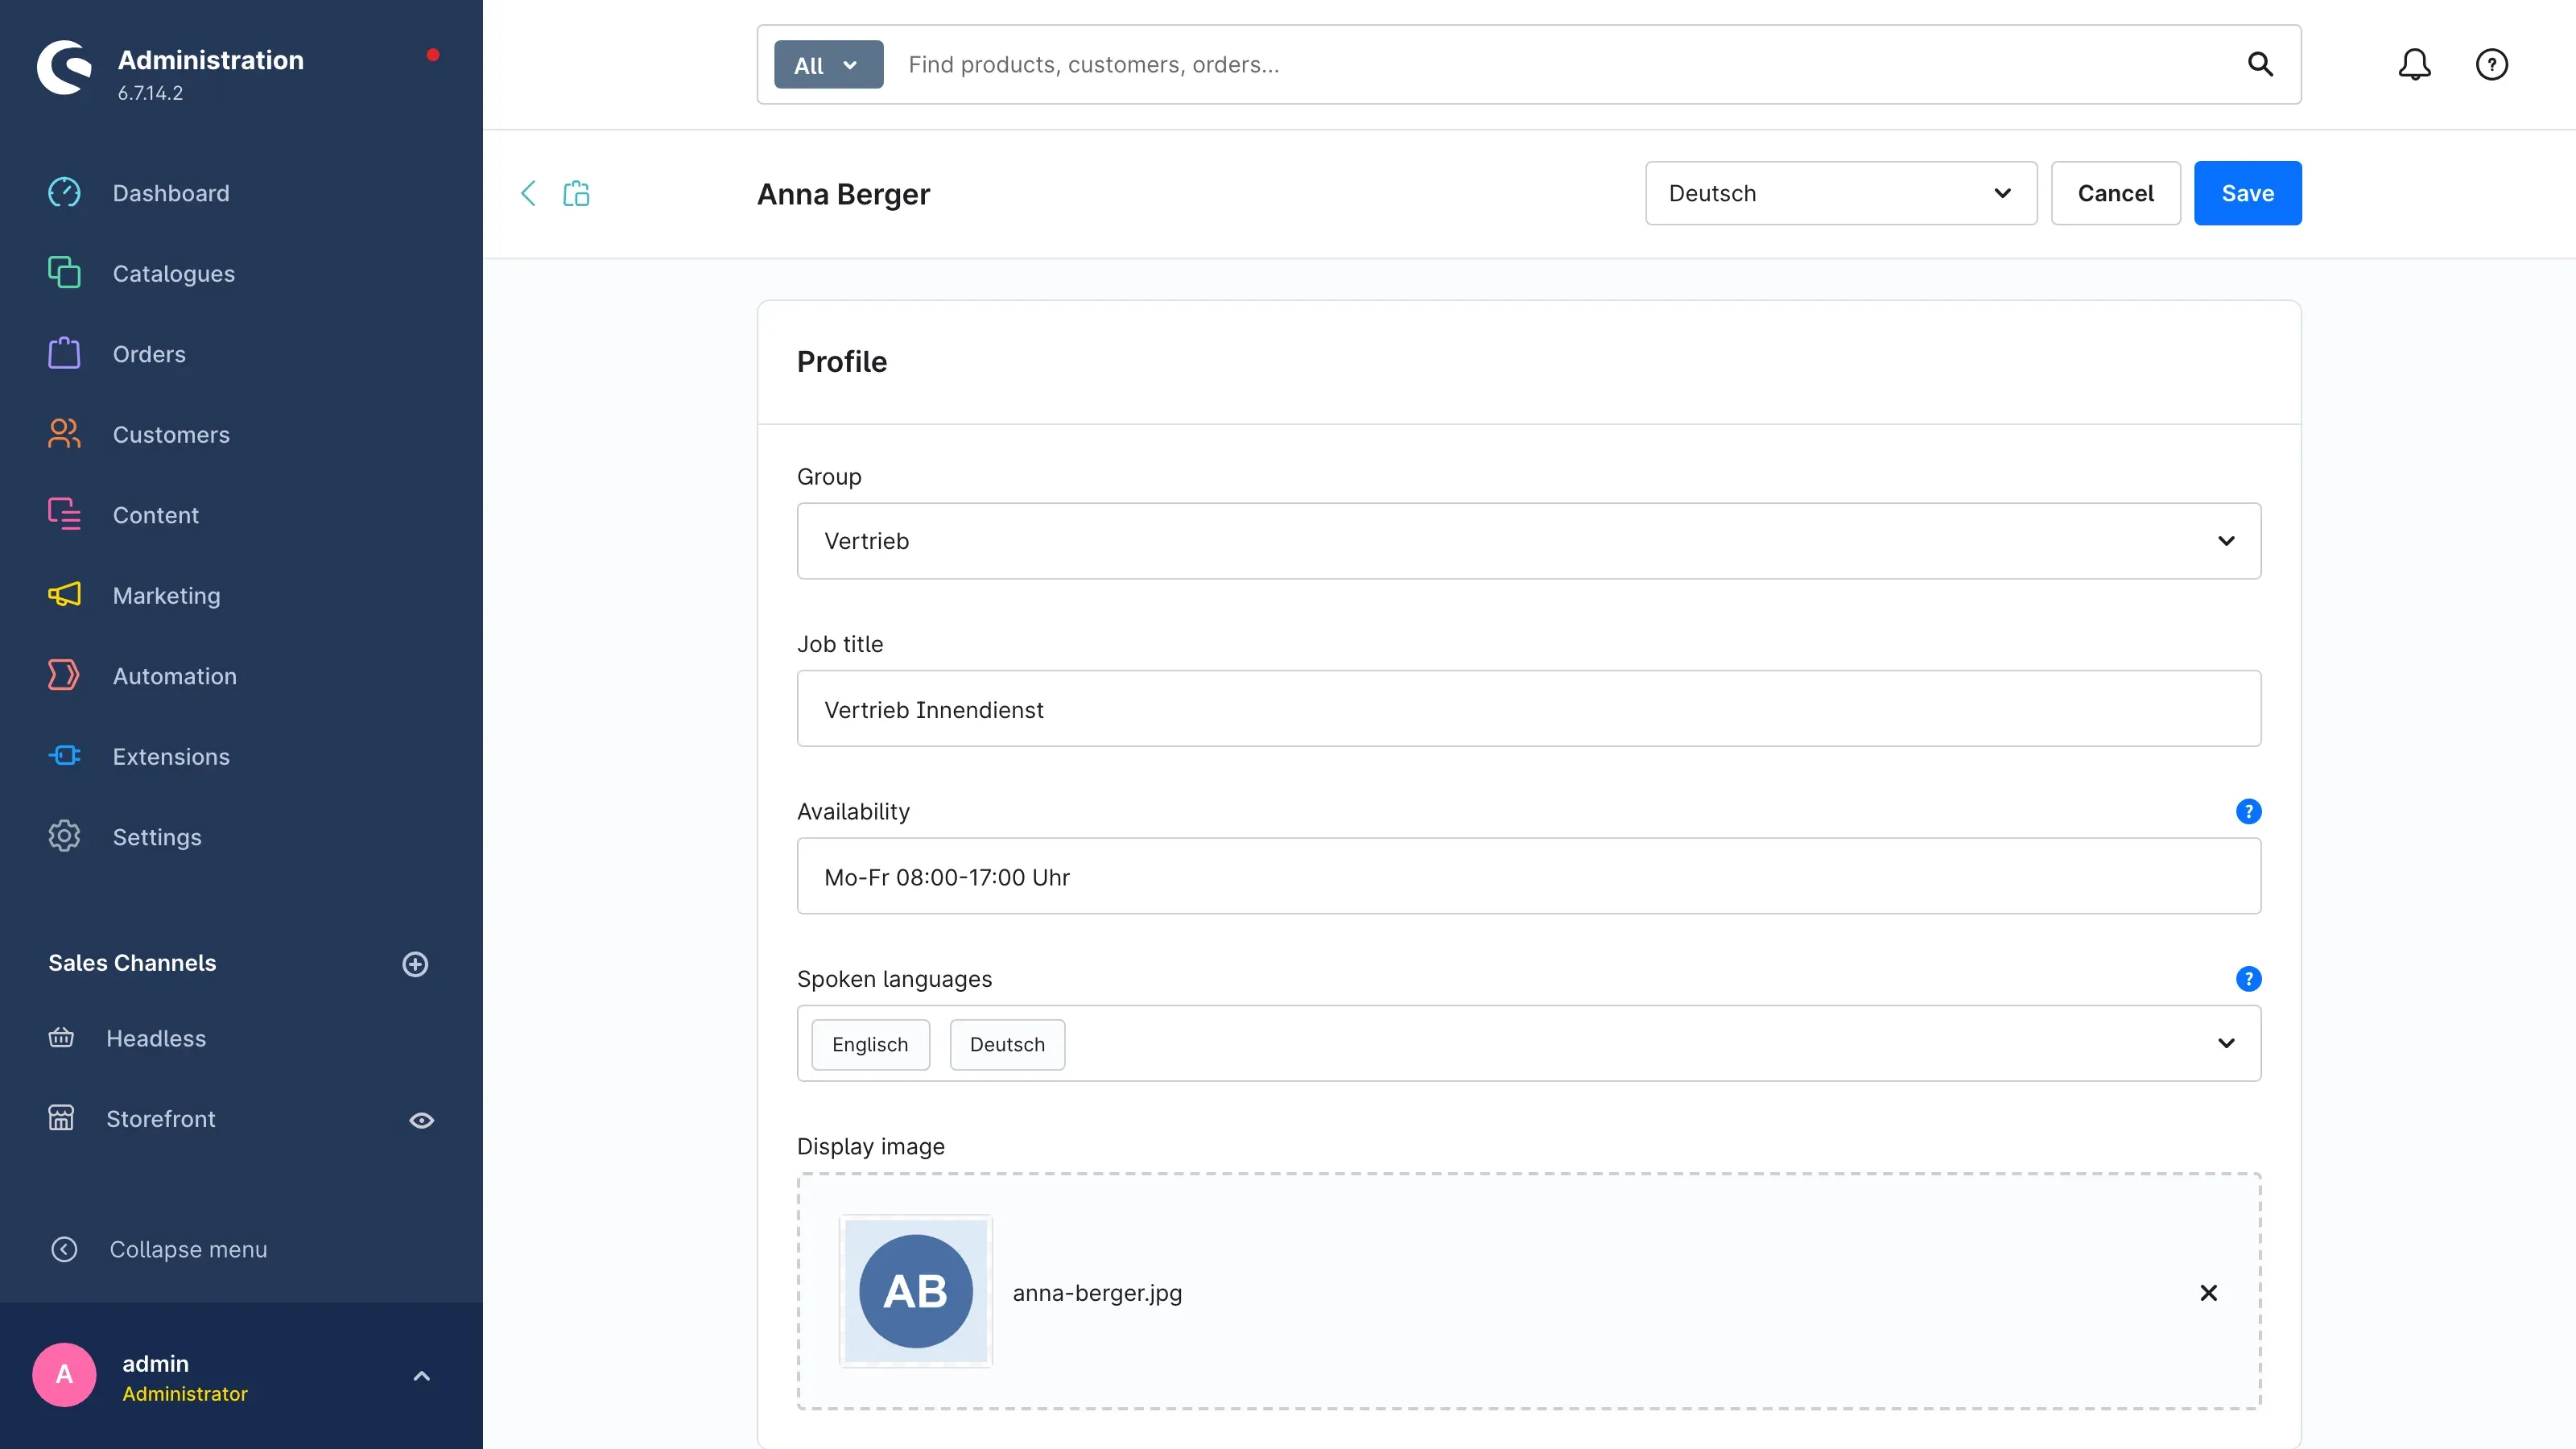Click the Cancel button
Image resolution: width=2576 pixels, height=1449 pixels.
coord(2115,193)
